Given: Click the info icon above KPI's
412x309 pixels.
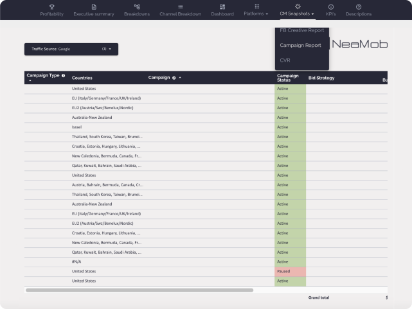Looking at the screenshot, I should point(331,6).
